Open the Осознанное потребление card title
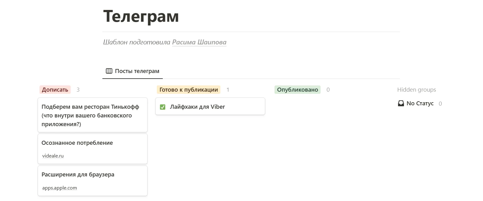Viewport: 483px width, 201px height. click(x=77, y=143)
